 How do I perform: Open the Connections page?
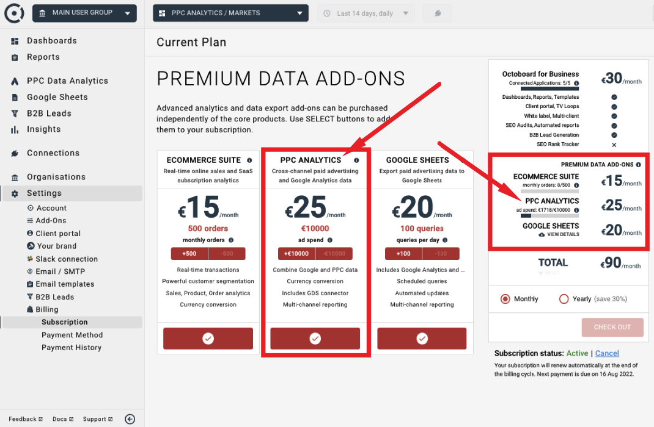(x=53, y=152)
